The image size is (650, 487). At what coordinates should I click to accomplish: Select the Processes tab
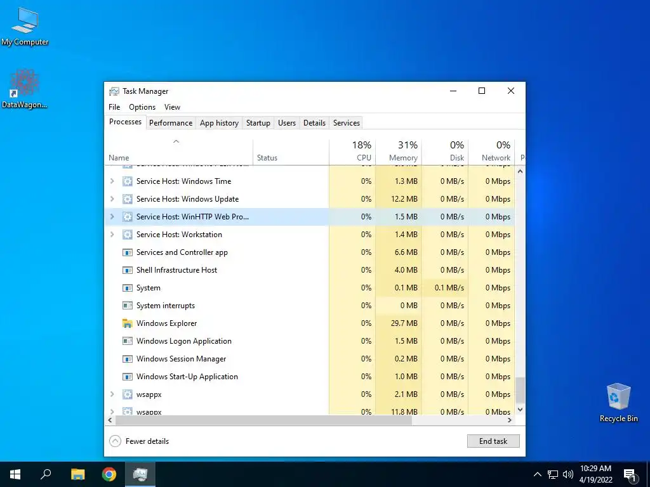[125, 122]
